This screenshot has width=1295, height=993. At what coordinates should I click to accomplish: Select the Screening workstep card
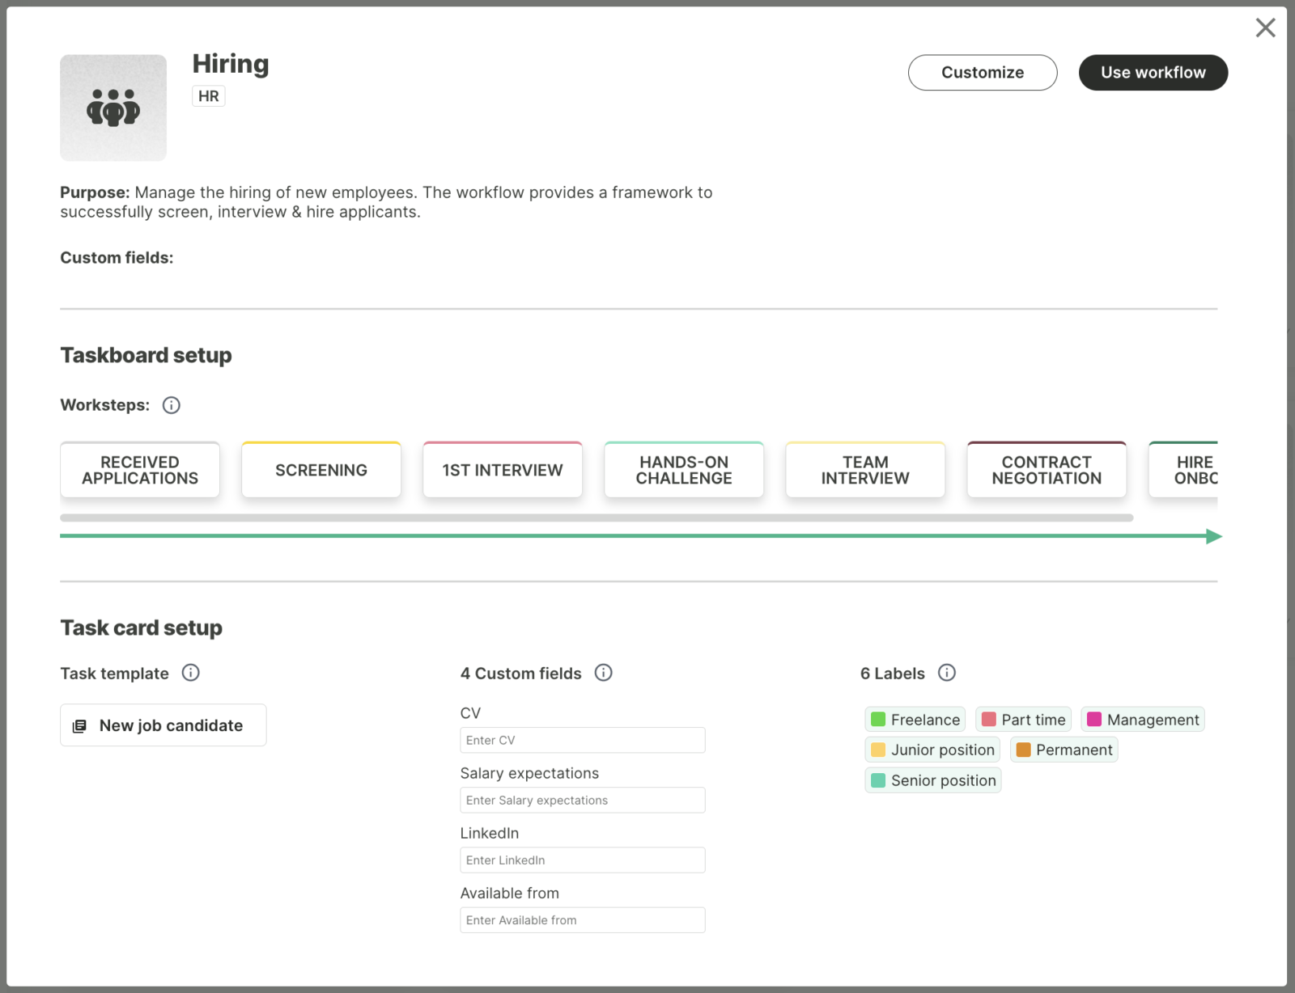coord(321,470)
